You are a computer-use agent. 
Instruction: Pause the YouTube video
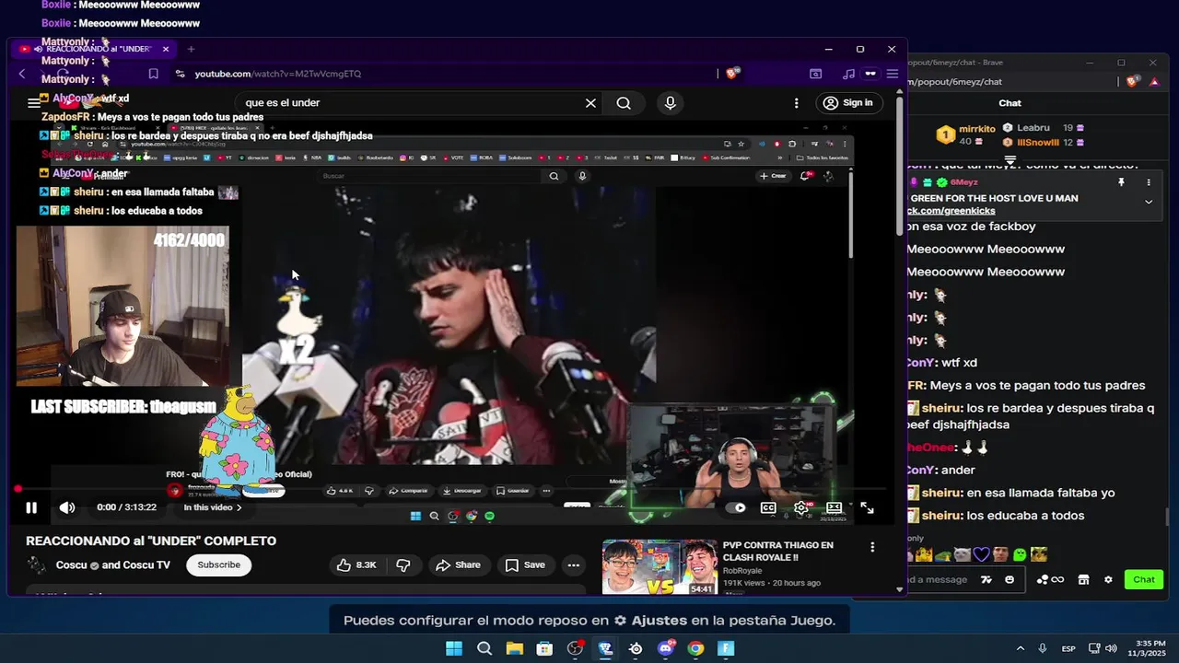click(31, 507)
